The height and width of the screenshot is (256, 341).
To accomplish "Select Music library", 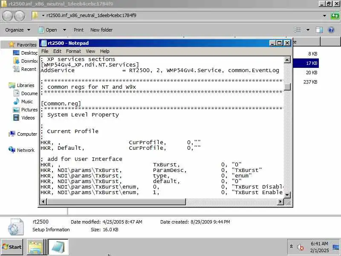I will tap(27, 102).
